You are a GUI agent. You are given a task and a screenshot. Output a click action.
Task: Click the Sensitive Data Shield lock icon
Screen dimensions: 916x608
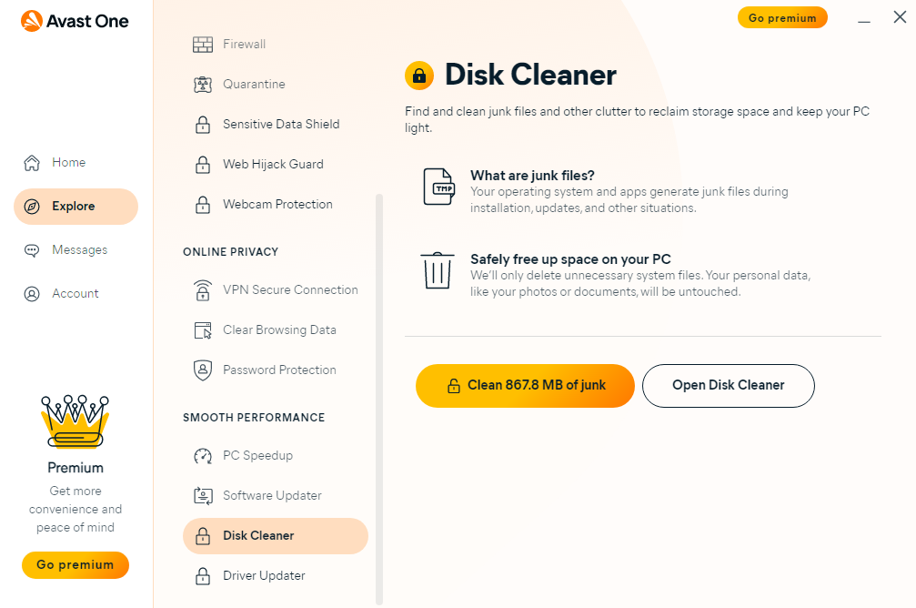coord(203,125)
